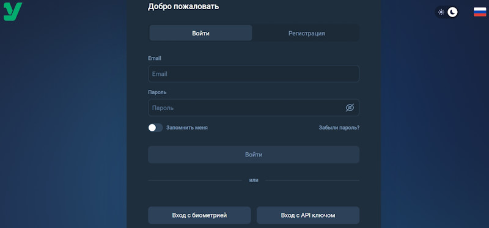Click the Email field label
The height and width of the screenshot is (228, 489).
click(155, 58)
